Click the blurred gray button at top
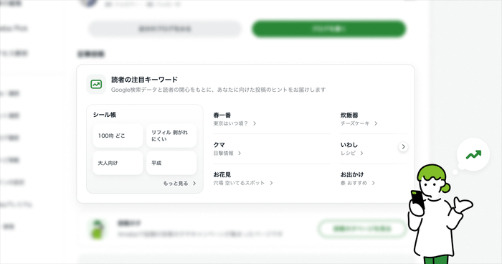This screenshot has height=264, width=502. click(x=165, y=29)
